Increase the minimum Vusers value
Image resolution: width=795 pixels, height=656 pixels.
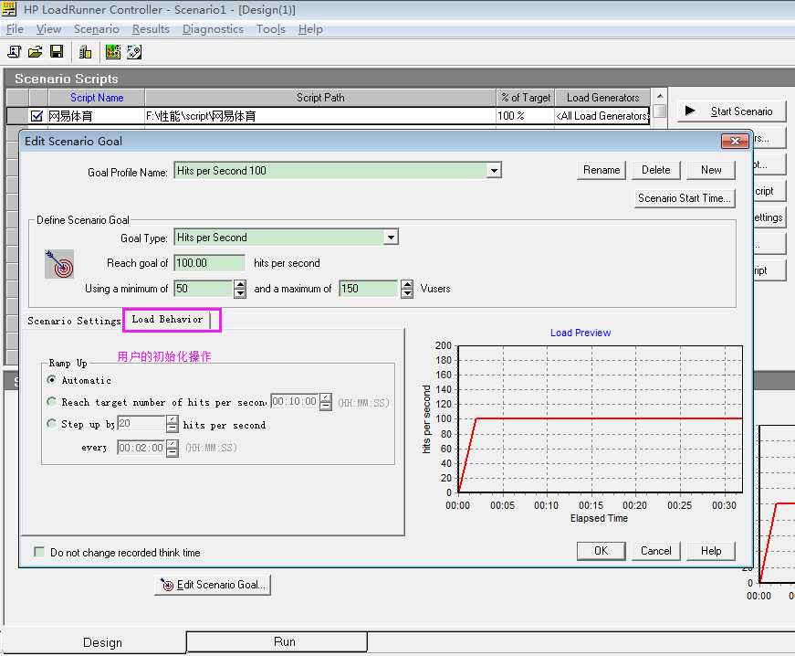240,284
